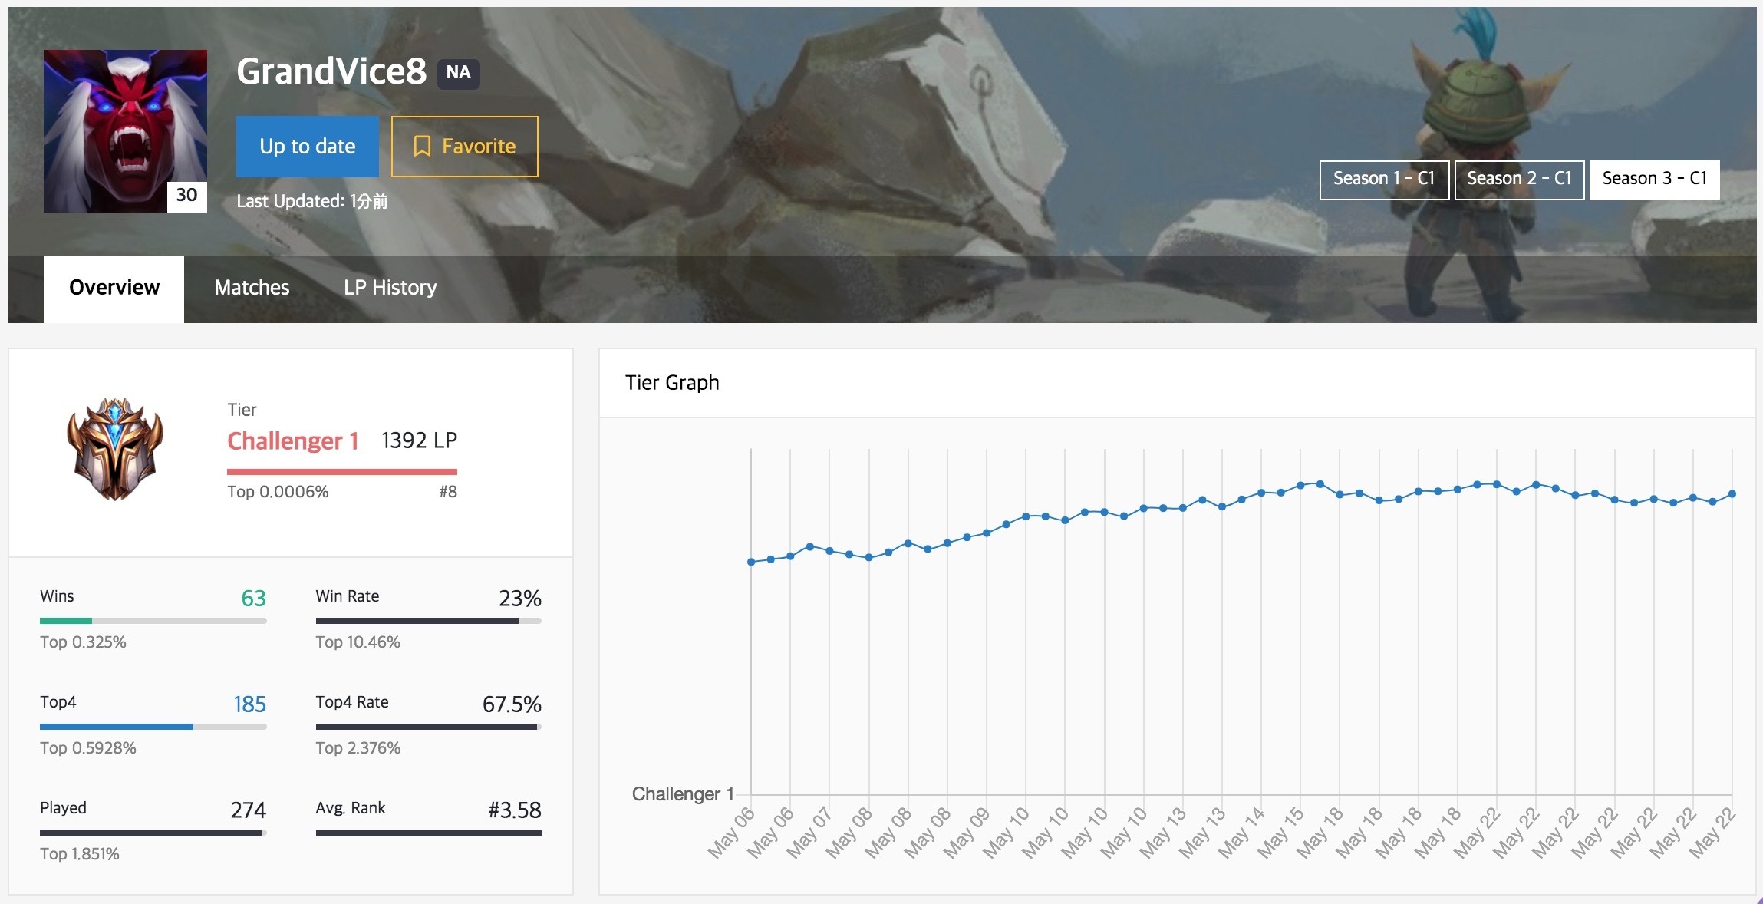Click the red tier LP progress bar
The width and height of the screenshot is (1763, 904).
point(342,471)
